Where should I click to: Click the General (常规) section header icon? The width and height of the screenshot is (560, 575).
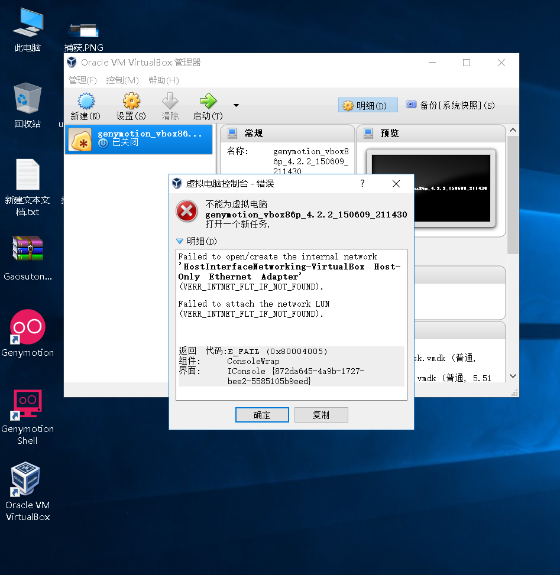pos(232,133)
